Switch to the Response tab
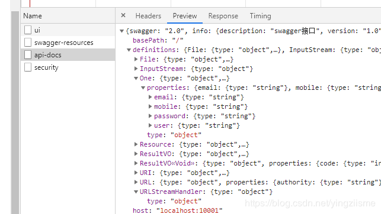 point(223,16)
